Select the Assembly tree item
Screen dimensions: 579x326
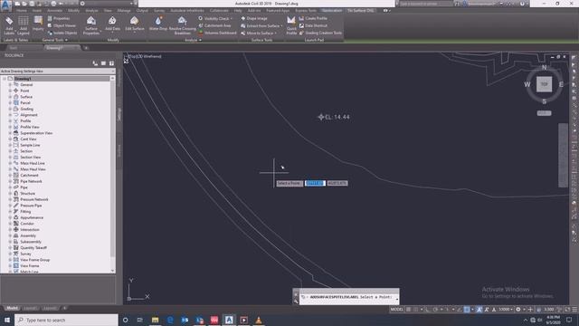[28, 235]
